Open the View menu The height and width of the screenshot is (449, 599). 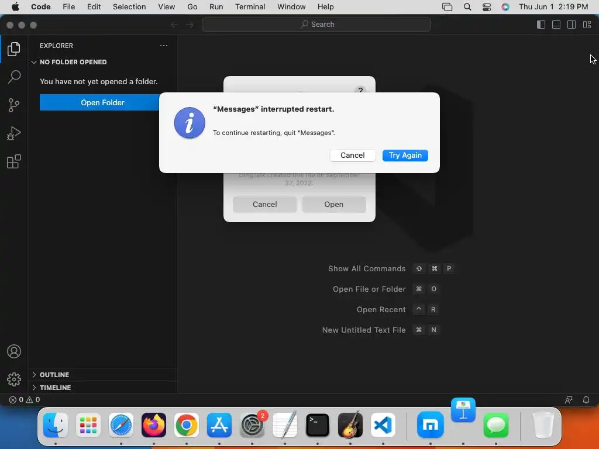(x=167, y=7)
